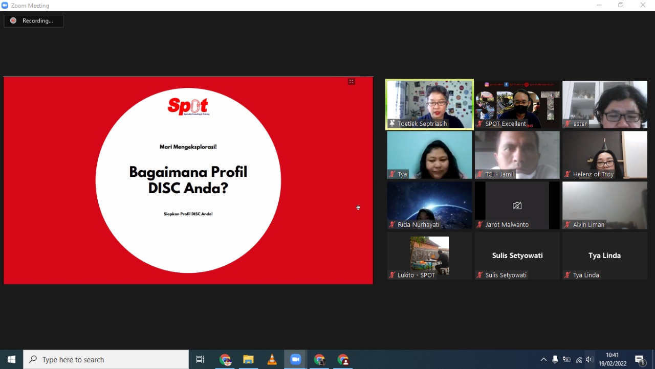Select the SPOT Excellent video tile
This screenshot has width=655, height=369.
(x=517, y=104)
